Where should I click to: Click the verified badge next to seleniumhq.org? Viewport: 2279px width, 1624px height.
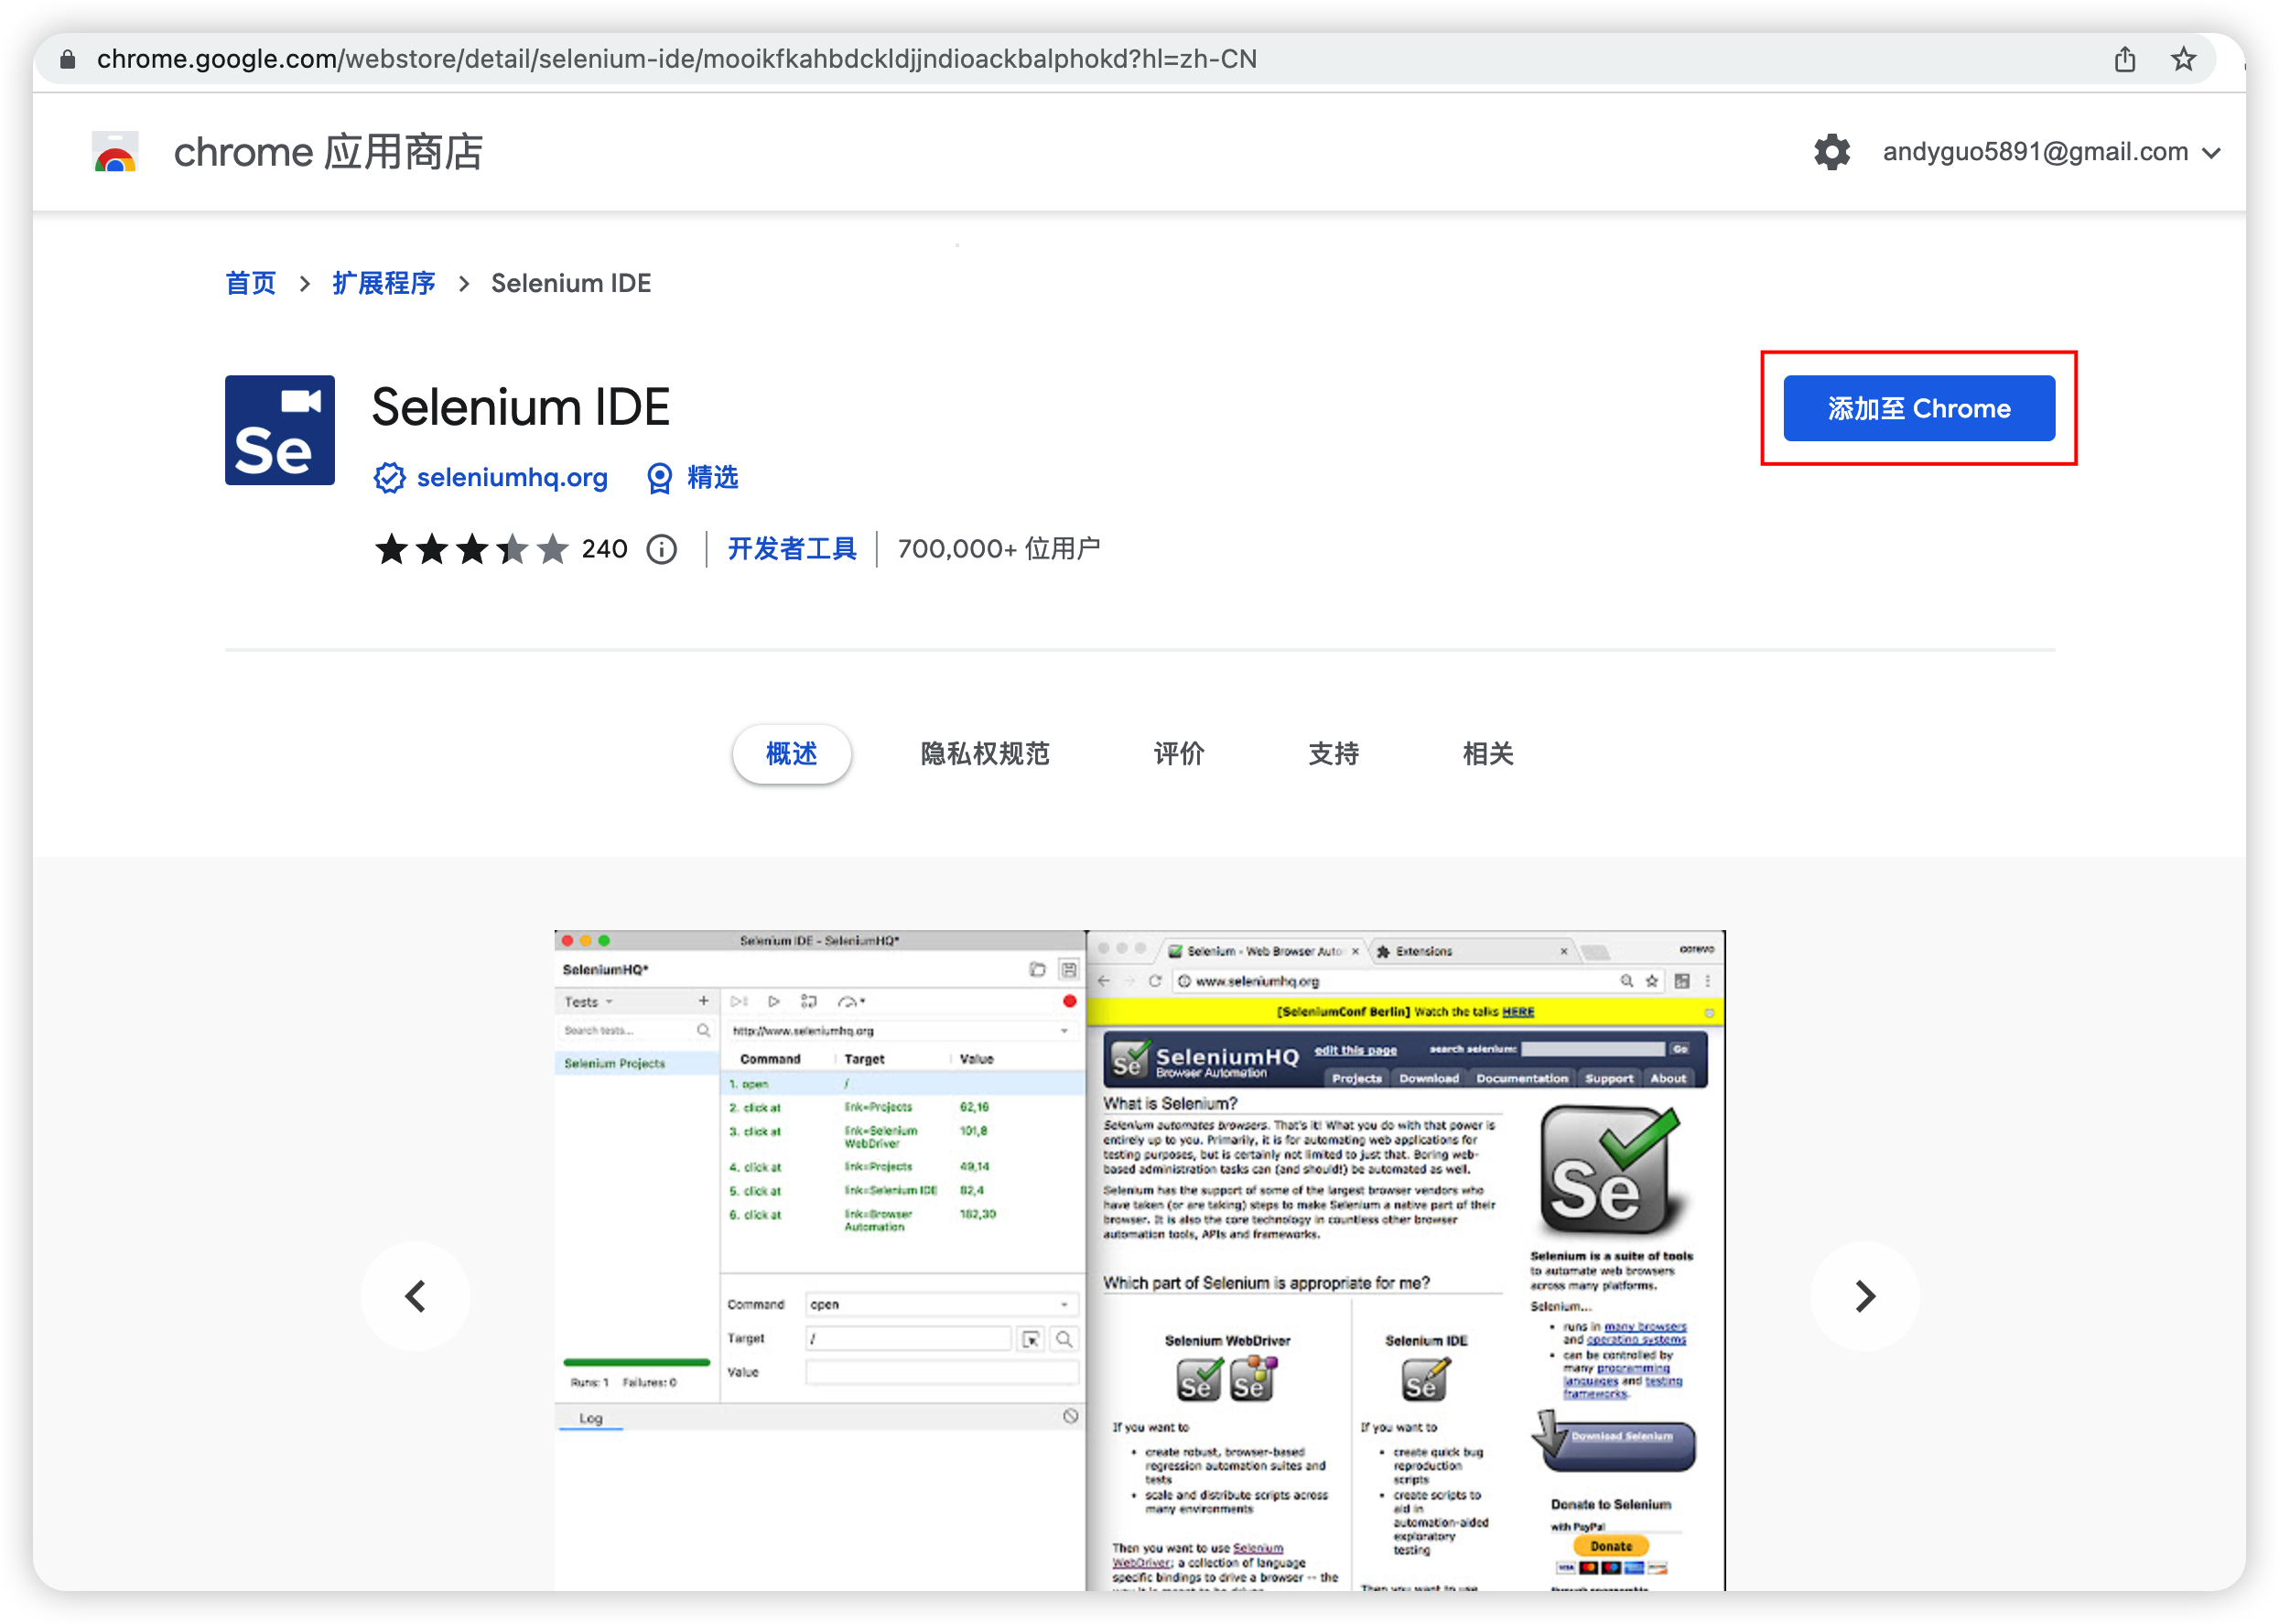click(x=390, y=478)
